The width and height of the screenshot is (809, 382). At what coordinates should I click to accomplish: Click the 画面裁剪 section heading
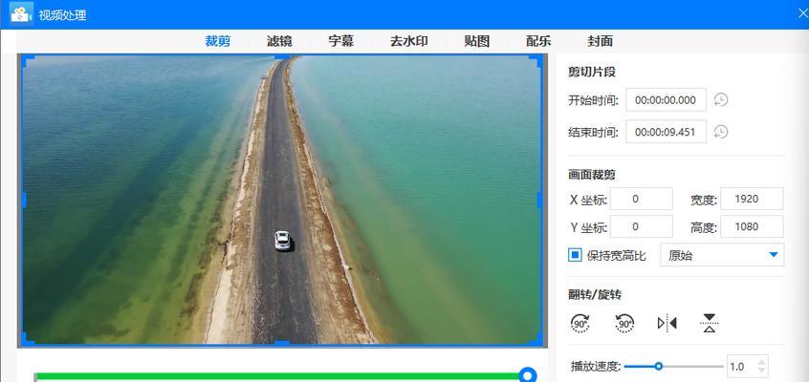coord(592,175)
